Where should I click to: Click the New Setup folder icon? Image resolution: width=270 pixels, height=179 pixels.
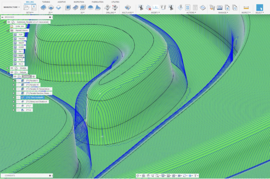[27, 7]
